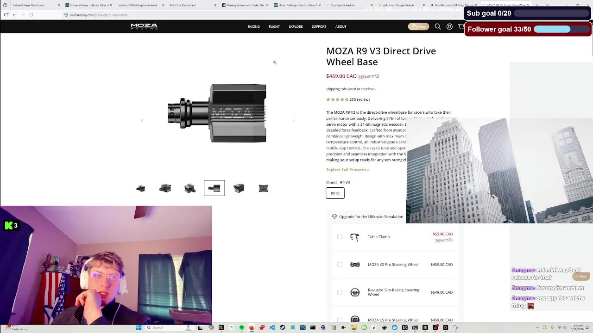Select the sixth front-view product thumbnail

[x=264, y=188]
